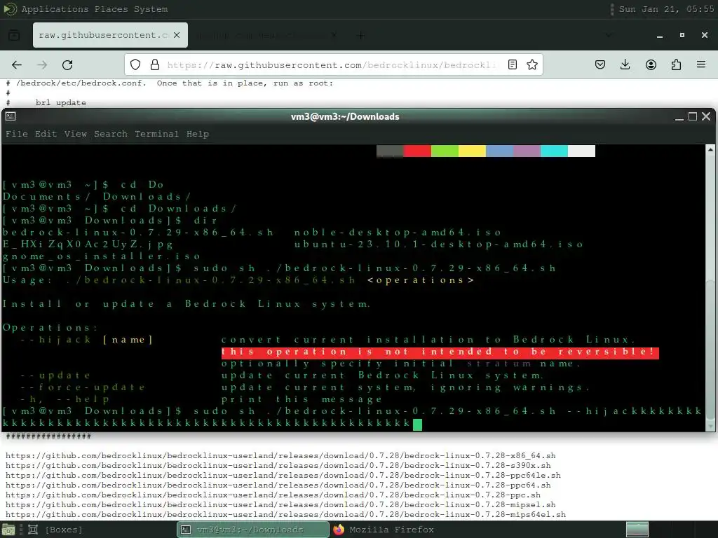This screenshot has width=718, height=538.
Task: Click 'noble-desktop-amd64.iso' in the dir listing
Action: tap(398, 233)
